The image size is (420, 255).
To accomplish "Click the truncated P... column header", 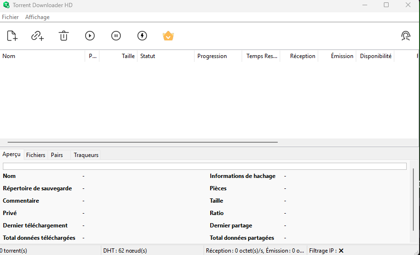I will 92,56.
